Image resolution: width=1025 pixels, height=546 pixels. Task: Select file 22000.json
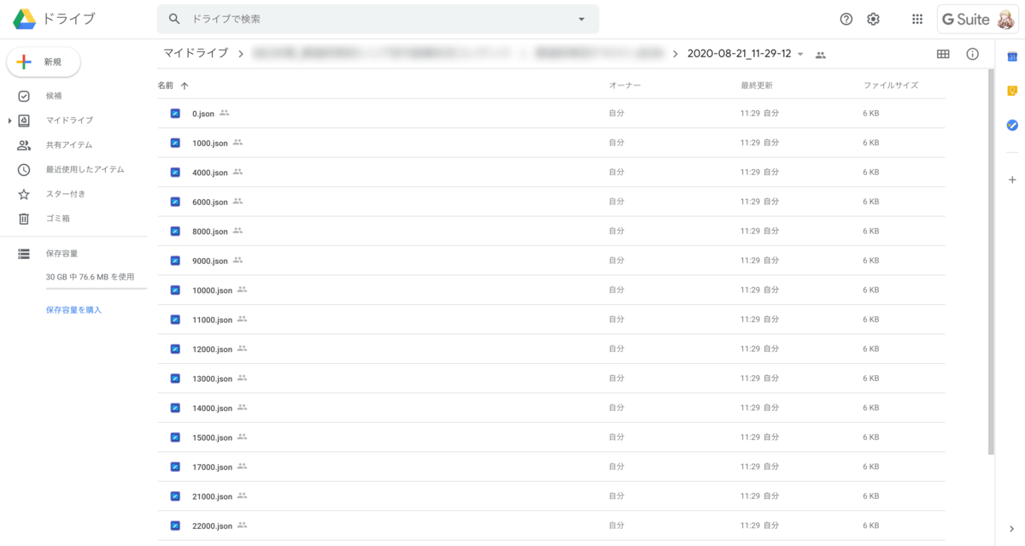point(551,525)
